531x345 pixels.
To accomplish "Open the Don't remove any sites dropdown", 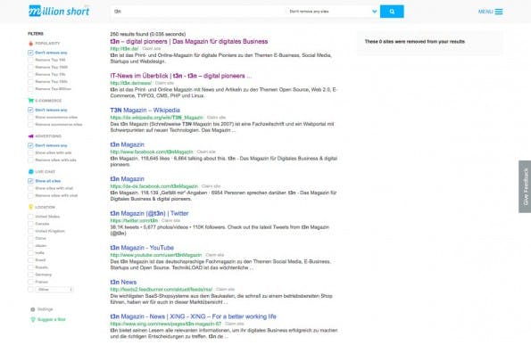I will click(333, 12).
